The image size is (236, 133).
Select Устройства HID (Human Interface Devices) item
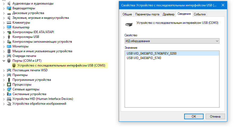(43, 99)
